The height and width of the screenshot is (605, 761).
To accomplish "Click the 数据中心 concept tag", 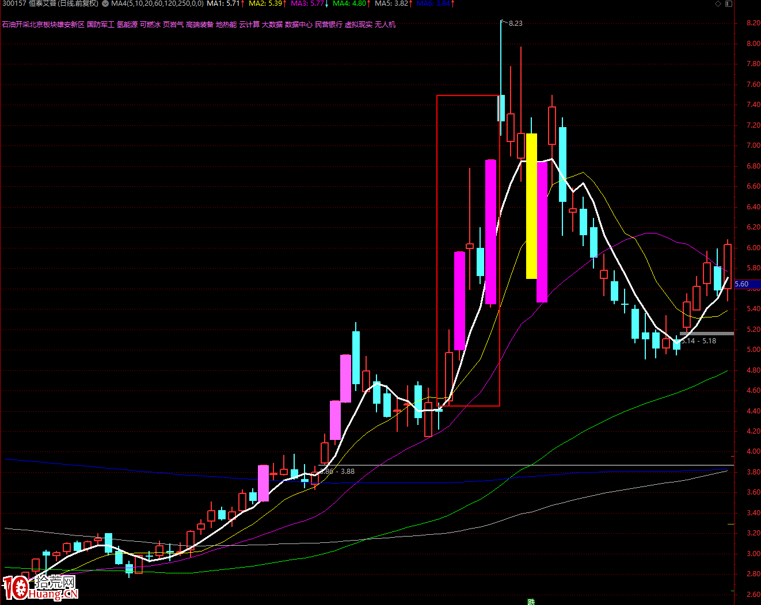I will click(299, 25).
